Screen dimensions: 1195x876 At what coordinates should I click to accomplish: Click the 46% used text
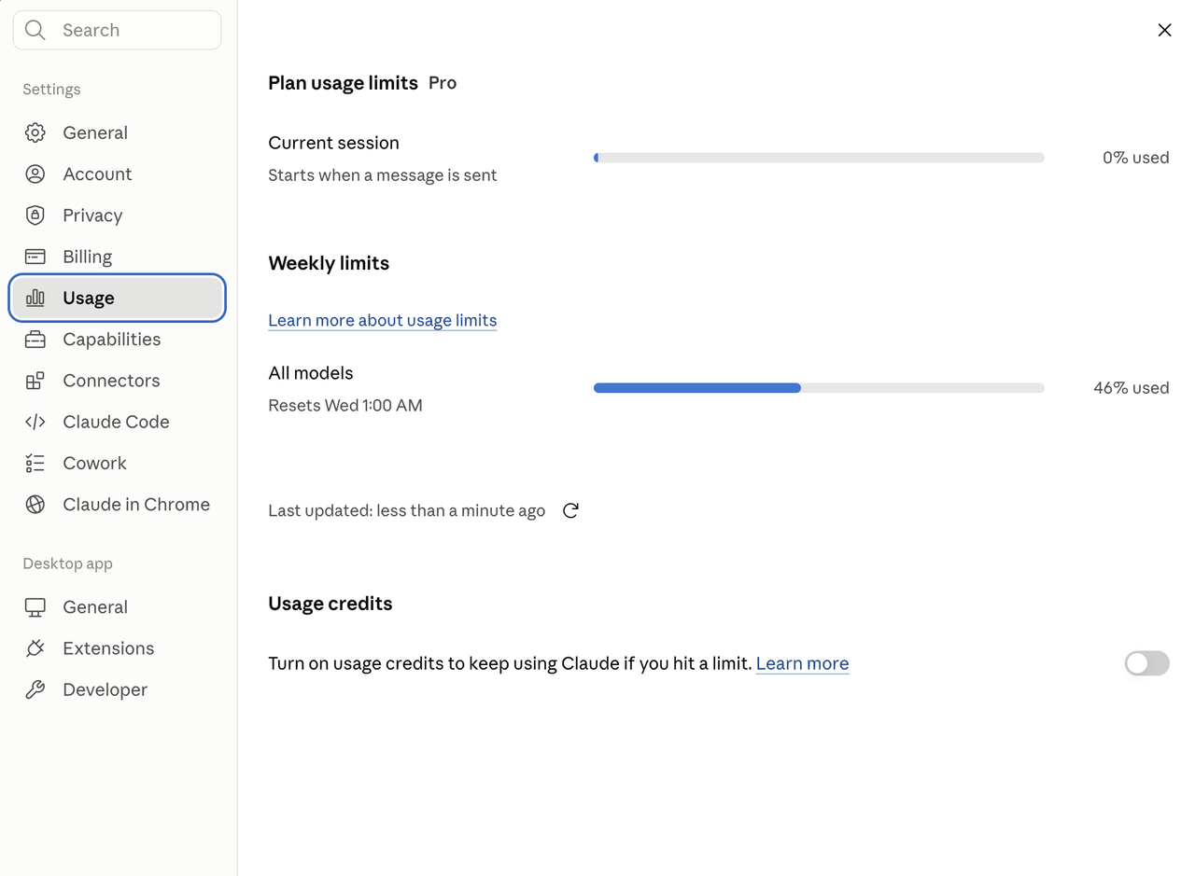click(1131, 388)
